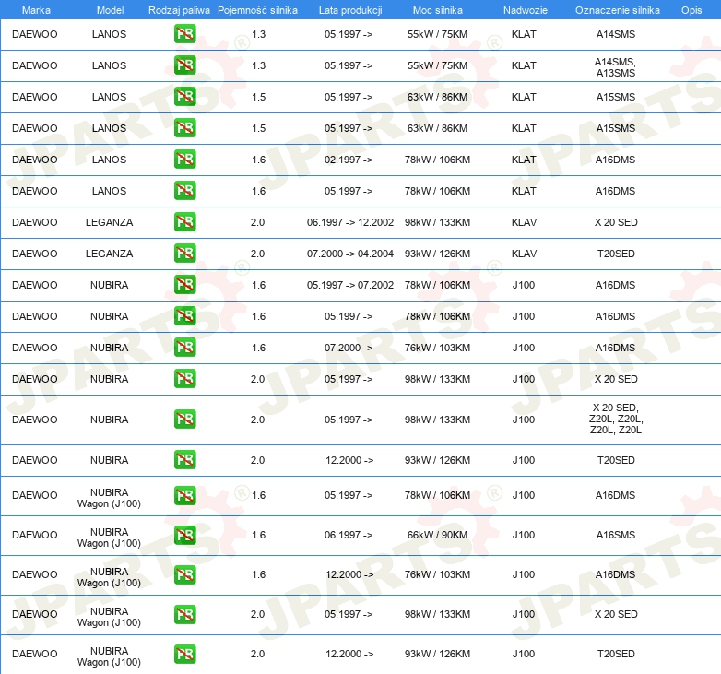
Task: Click the petrol icon in NUBIRA Wagon T20SED row
Action: [x=184, y=654]
